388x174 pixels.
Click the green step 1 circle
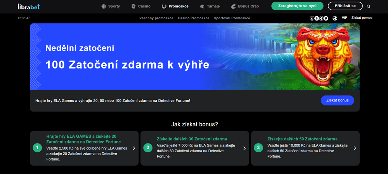pos(37,148)
